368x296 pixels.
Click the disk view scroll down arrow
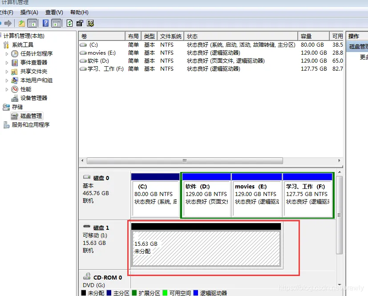[x=340, y=285]
